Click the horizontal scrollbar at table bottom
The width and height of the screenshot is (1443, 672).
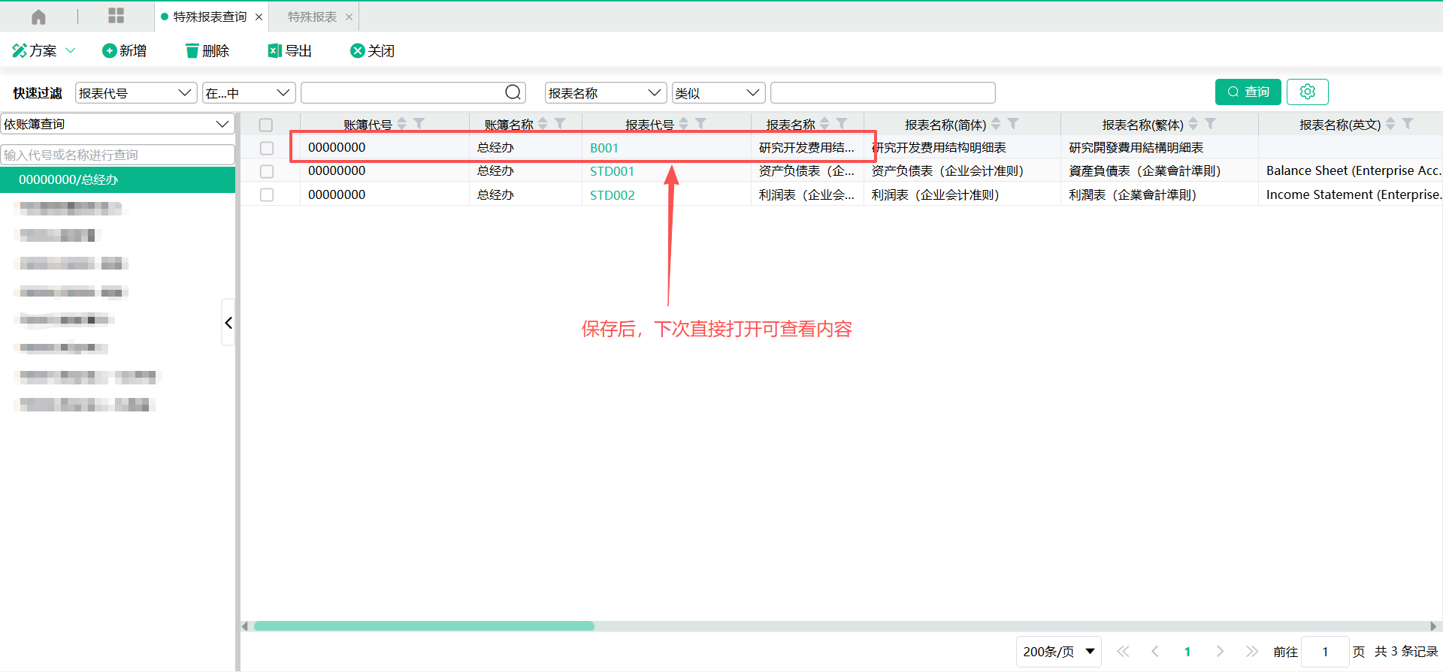(424, 626)
